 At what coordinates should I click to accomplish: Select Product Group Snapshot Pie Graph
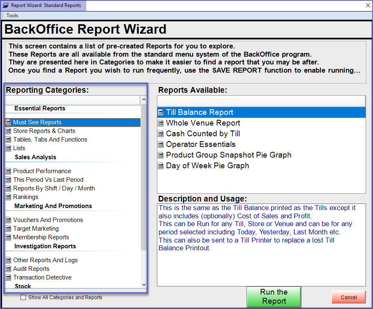tap(228, 155)
